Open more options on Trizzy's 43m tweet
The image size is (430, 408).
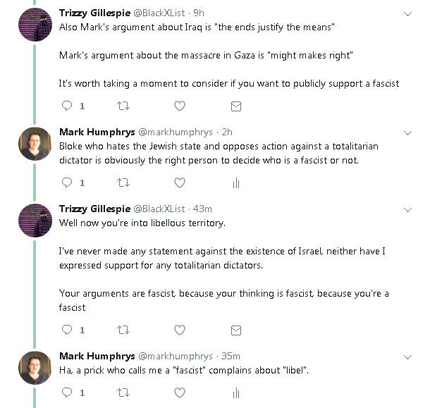[407, 209]
